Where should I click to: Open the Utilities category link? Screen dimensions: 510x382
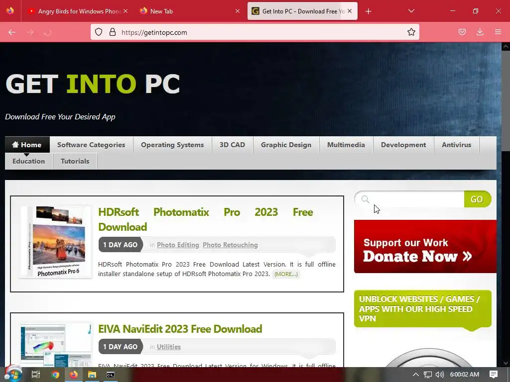click(169, 347)
